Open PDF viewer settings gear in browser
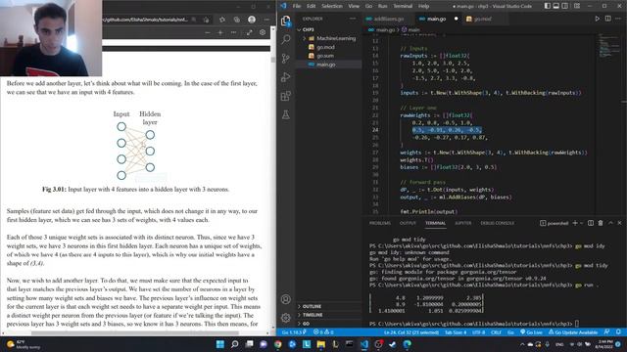 (263, 32)
